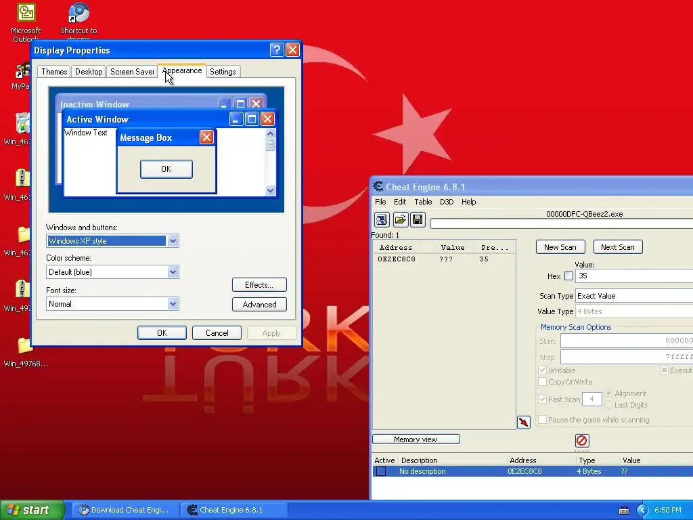This screenshot has height=520, width=693.
Task: Click the Cheat Engine title bar logo
Action: (x=378, y=187)
